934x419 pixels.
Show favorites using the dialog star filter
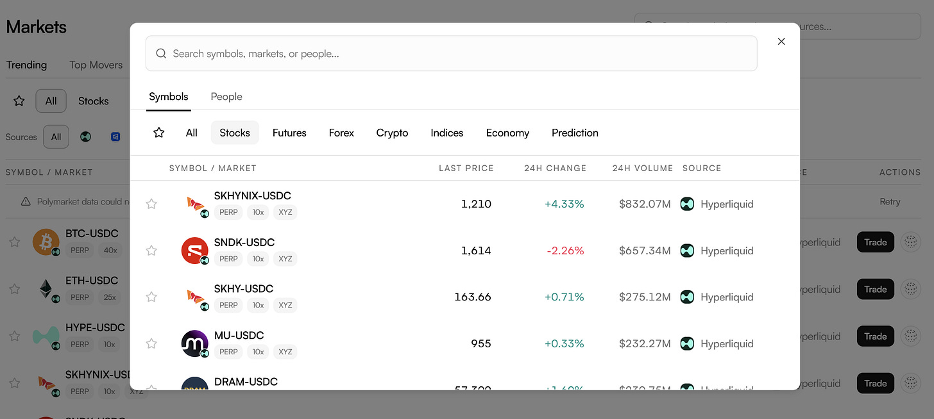(159, 133)
